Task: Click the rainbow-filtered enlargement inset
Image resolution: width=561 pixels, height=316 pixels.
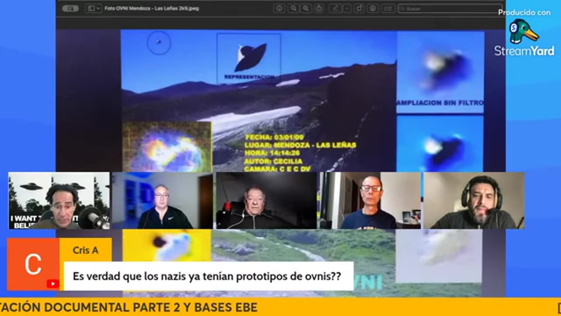Action: tap(167, 147)
